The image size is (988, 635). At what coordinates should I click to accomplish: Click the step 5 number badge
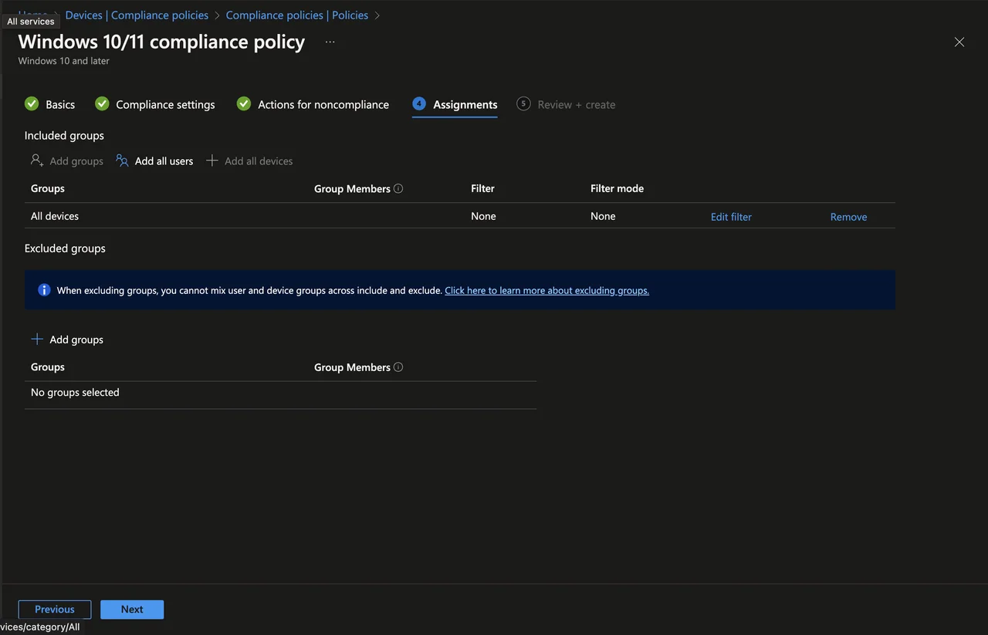pyautogui.click(x=523, y=103)
